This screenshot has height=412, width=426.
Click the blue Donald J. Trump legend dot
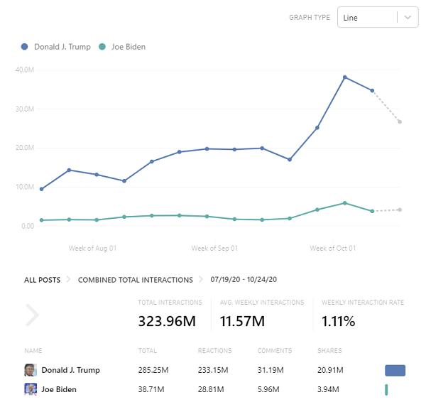24,47
